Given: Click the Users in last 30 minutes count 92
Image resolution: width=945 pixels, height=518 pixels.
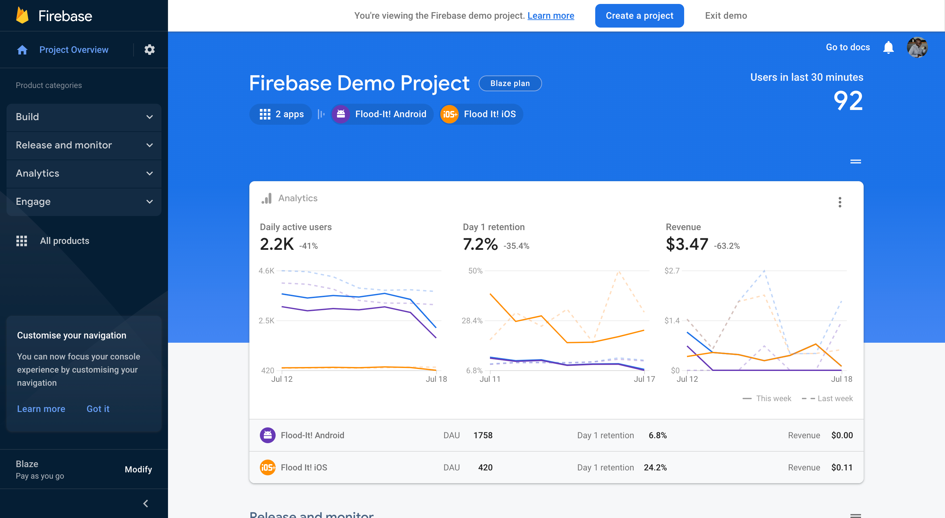Looking at the screenshot, I should point(848,101).
